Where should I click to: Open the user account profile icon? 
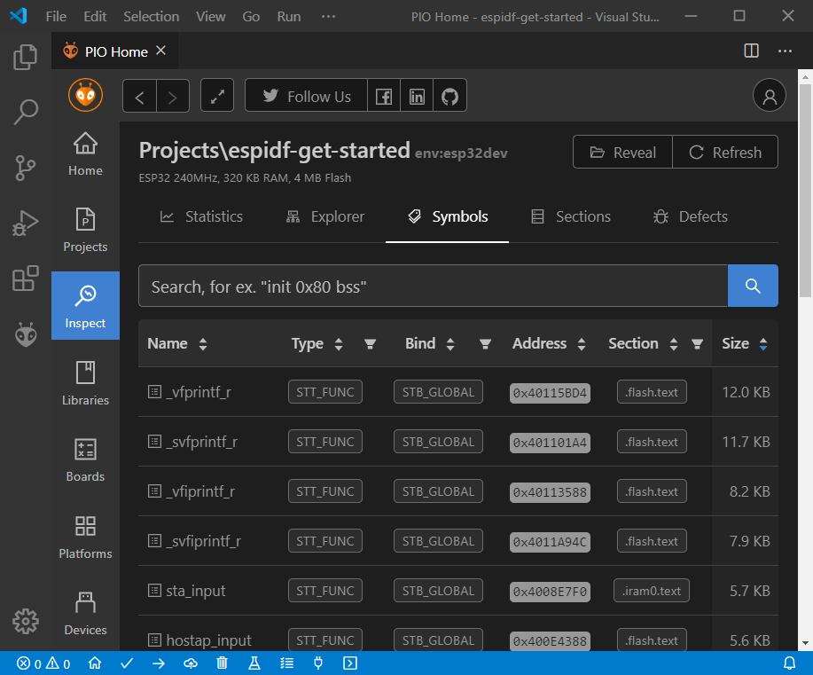pos(770,97)
